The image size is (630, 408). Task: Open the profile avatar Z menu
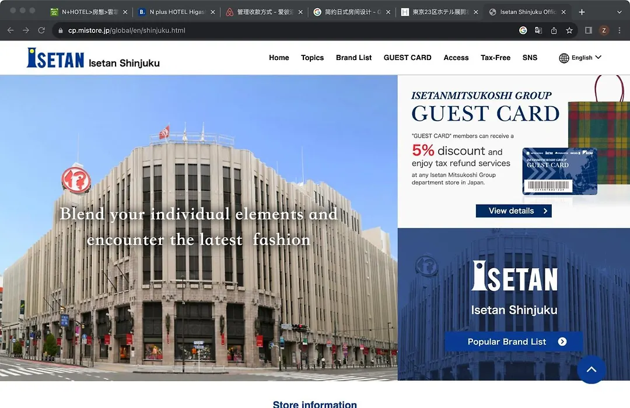pos(604,30)
